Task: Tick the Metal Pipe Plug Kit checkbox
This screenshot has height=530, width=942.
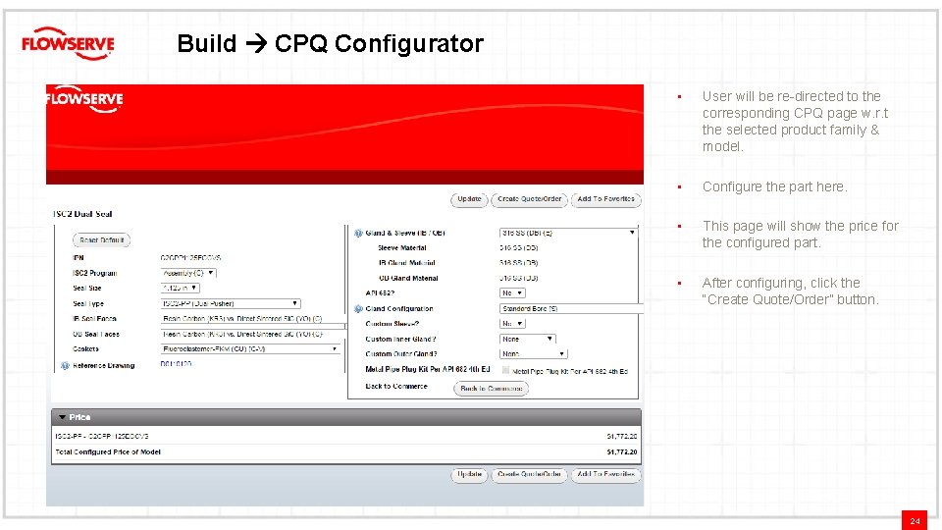Action: pyautogui.click(x=506, y=371)
